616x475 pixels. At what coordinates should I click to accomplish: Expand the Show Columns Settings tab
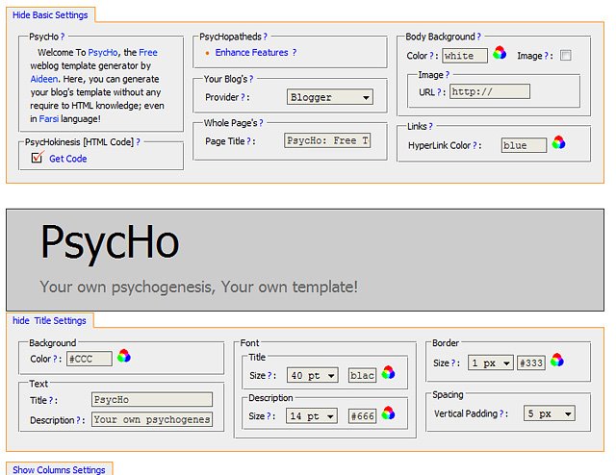[x=59, y=469]
